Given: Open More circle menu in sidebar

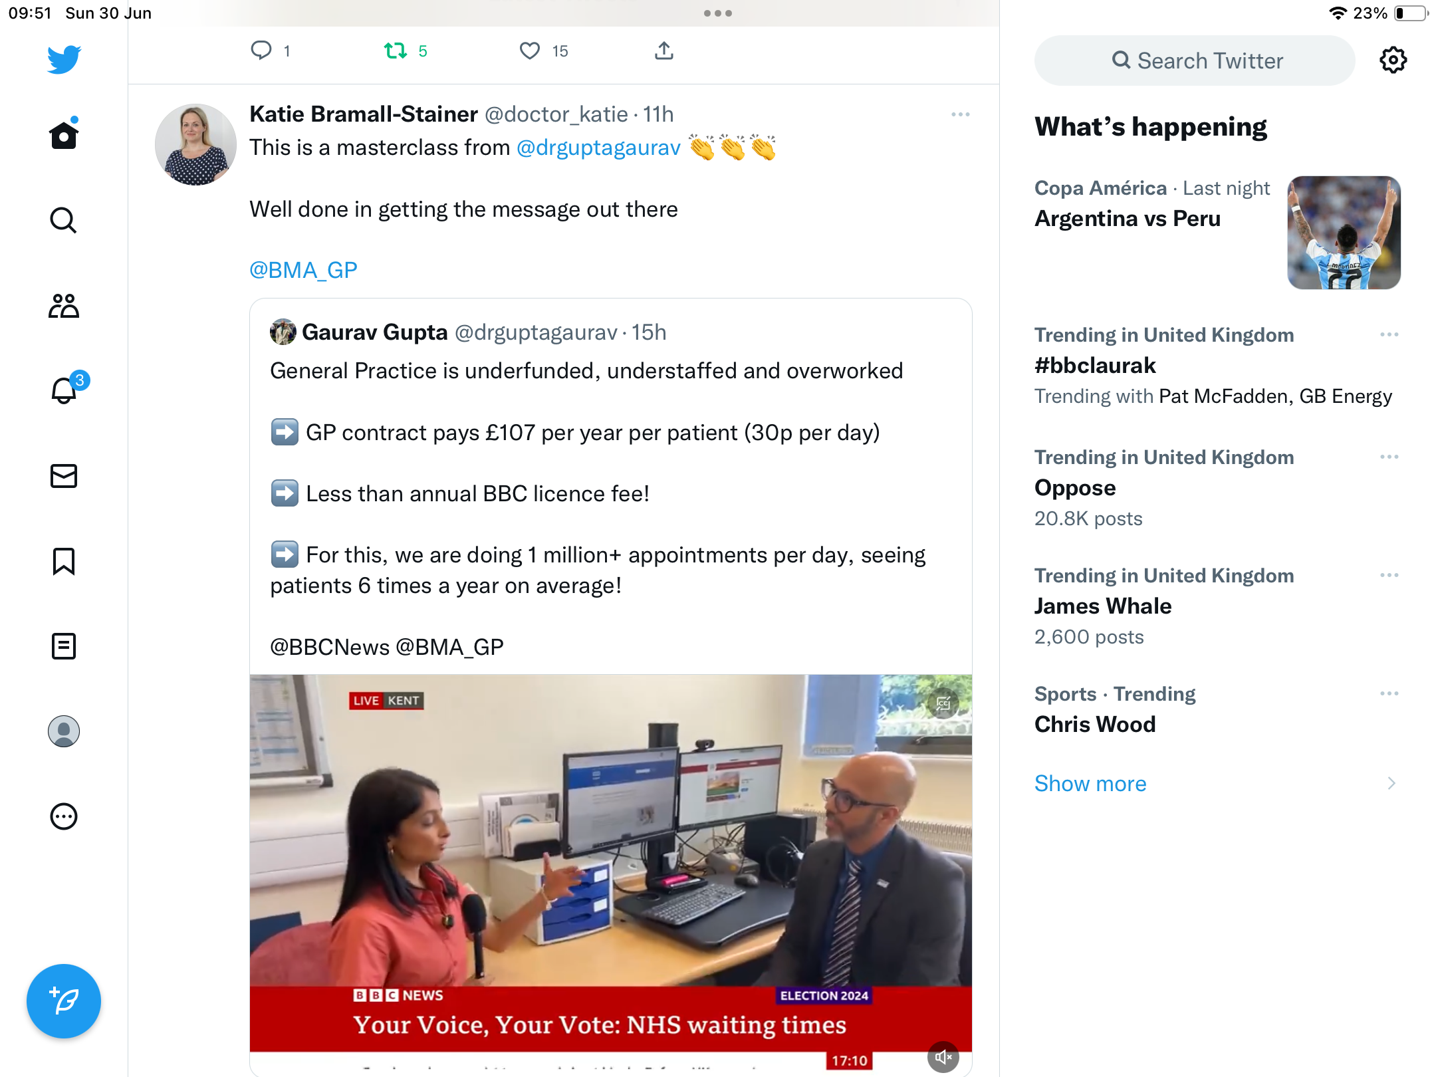Looking at the screenshot, I should pyautogui.click(x=64, y=816).
